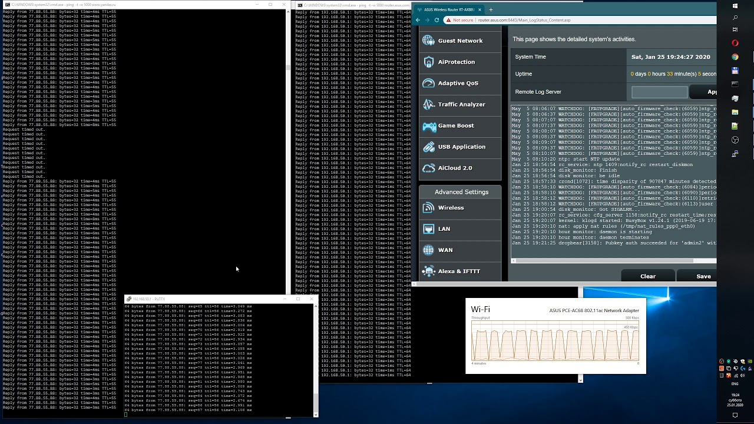Open Guest Network icon in router sidebar
The width and height of the screenshot is (754, 424).
pyautogui.click(x=429, y=41)
